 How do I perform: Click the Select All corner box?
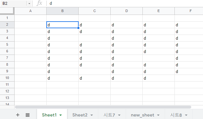(7, 11)
